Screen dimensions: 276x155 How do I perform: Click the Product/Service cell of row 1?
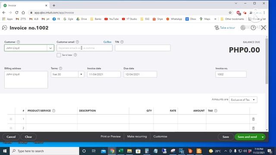point(51,119)
